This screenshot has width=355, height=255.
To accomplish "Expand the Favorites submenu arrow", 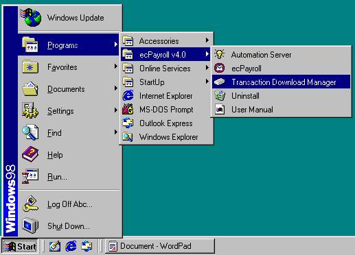I will coord(116,66).
